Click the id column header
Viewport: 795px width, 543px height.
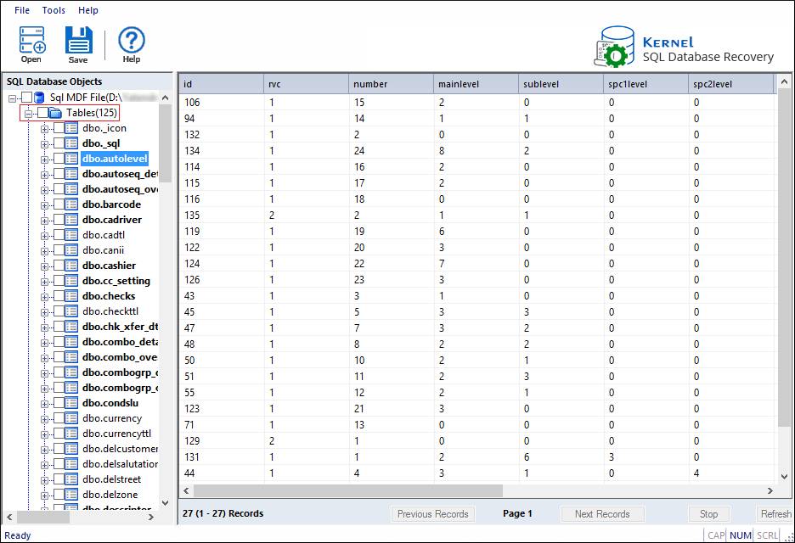coord(222,84)
